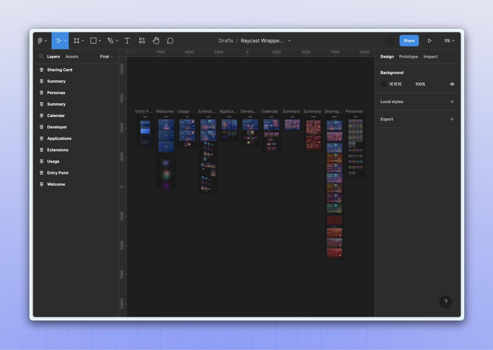Open the Resources components tool
This screenshot has width=493, height=350.
142,41
